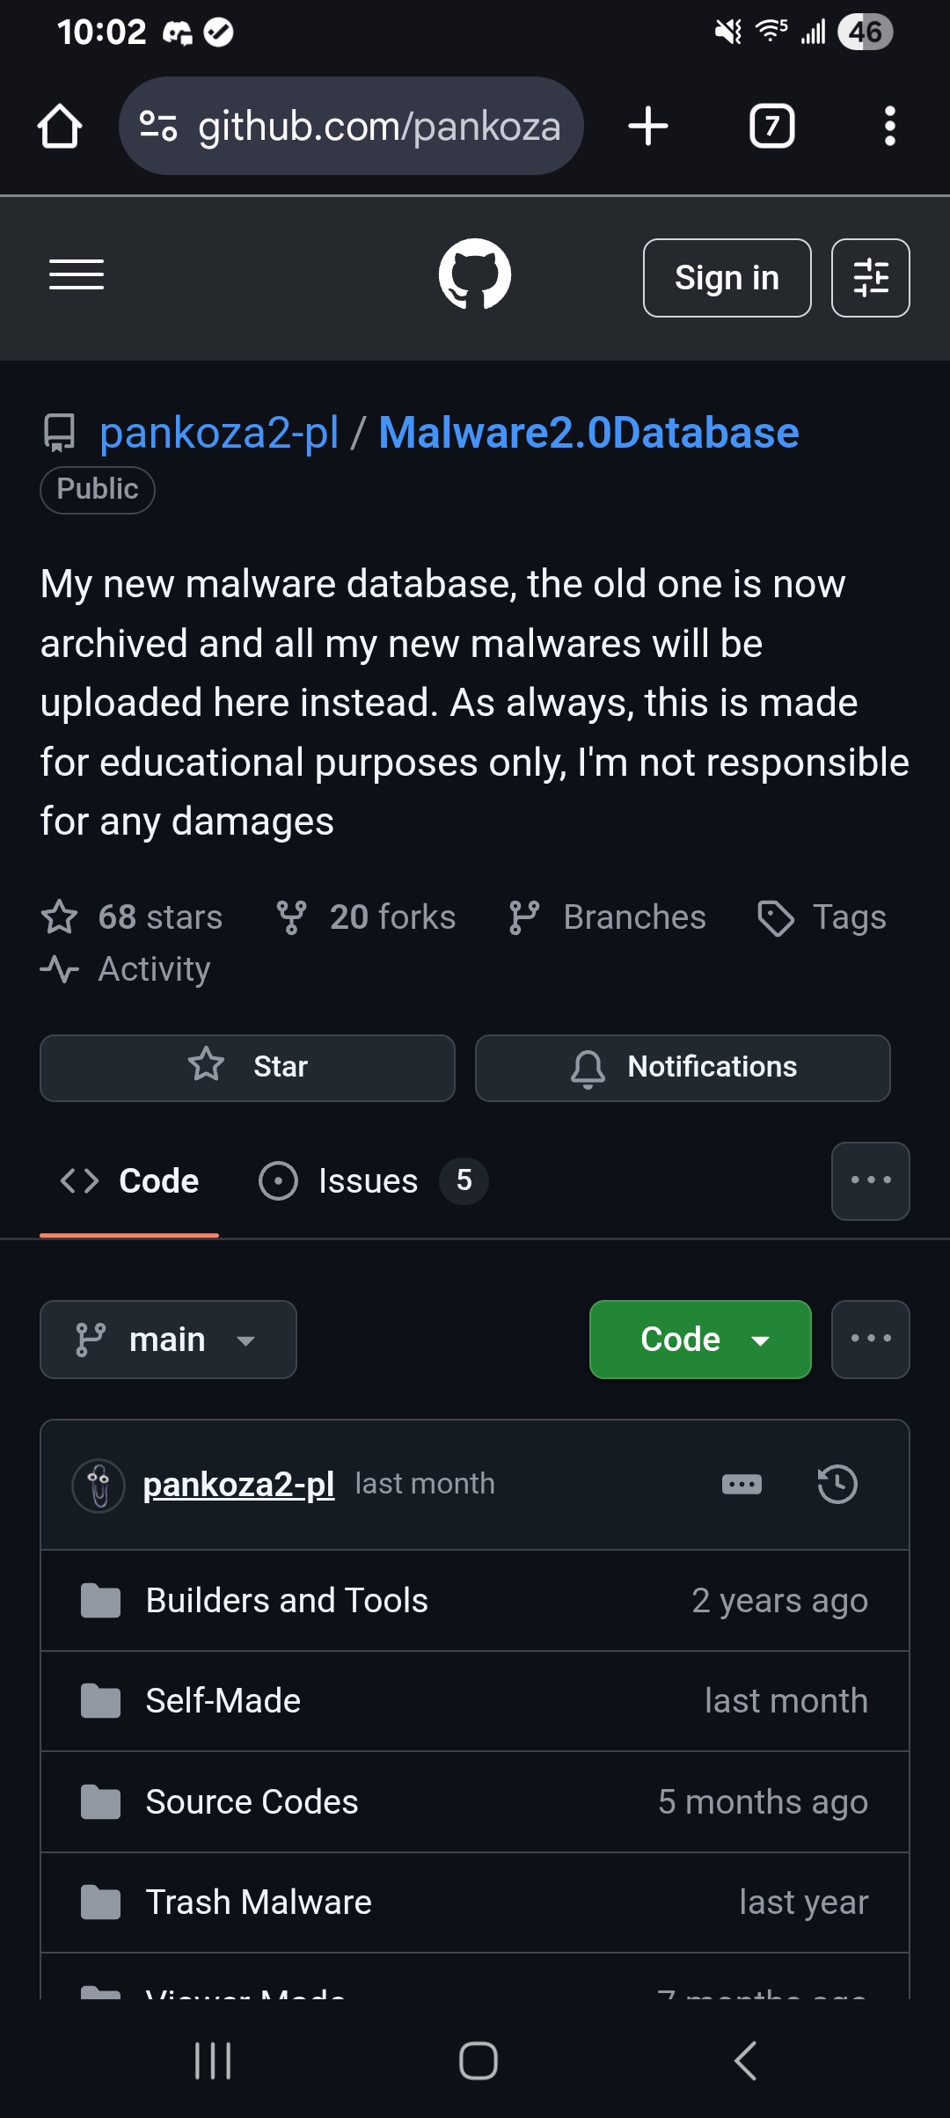950x2118 pixels.
Task: Open the main branch dropdown
Action: (x=168, y=1340)
